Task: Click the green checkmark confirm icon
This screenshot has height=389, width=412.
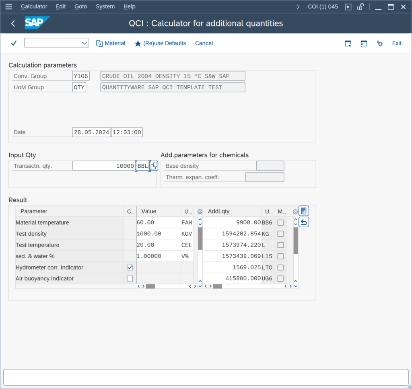Action: [x=14, y=43]
